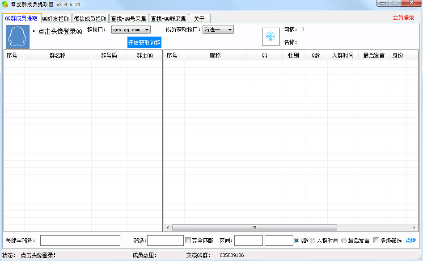Click the second 区间 range input box
423x261 pixels.
(x=279, y=240)
